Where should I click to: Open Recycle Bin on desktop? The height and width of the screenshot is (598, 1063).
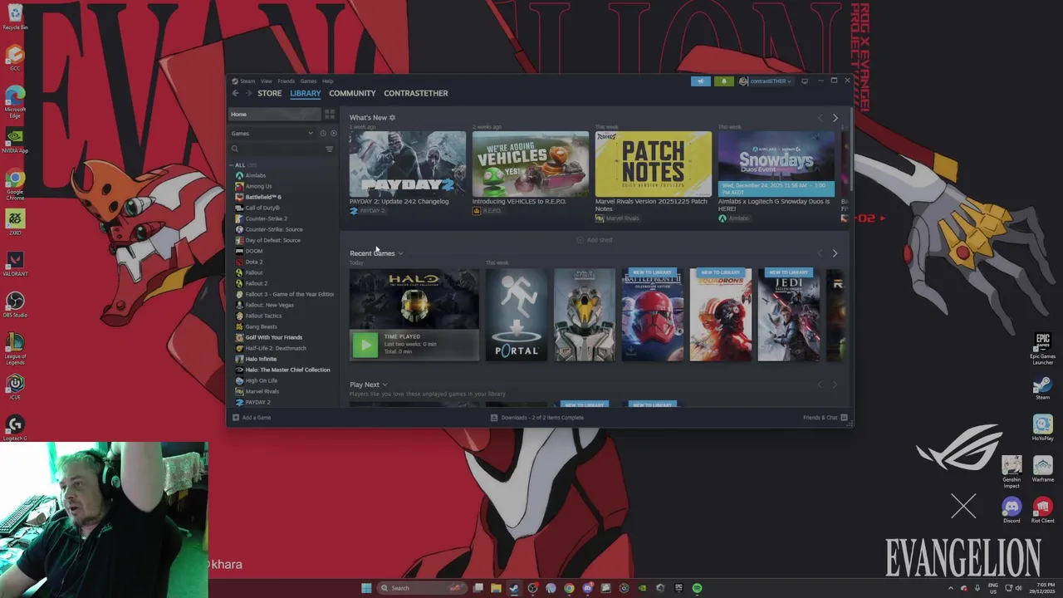[14, 17]
